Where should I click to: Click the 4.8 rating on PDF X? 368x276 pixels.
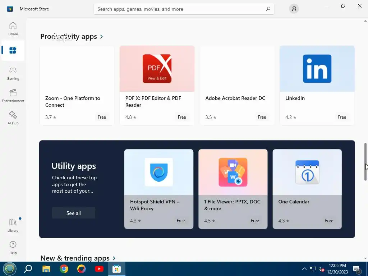coord(131,117)
